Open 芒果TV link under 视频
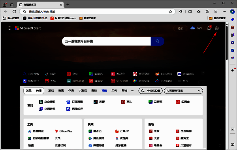The image size is (237, 150). click(122, 131)
